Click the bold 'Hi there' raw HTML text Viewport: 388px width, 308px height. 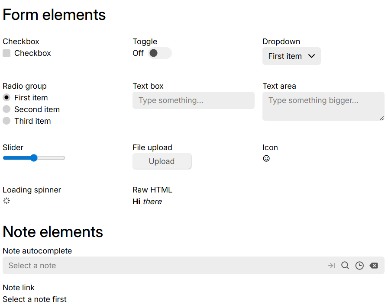(147, 201)
